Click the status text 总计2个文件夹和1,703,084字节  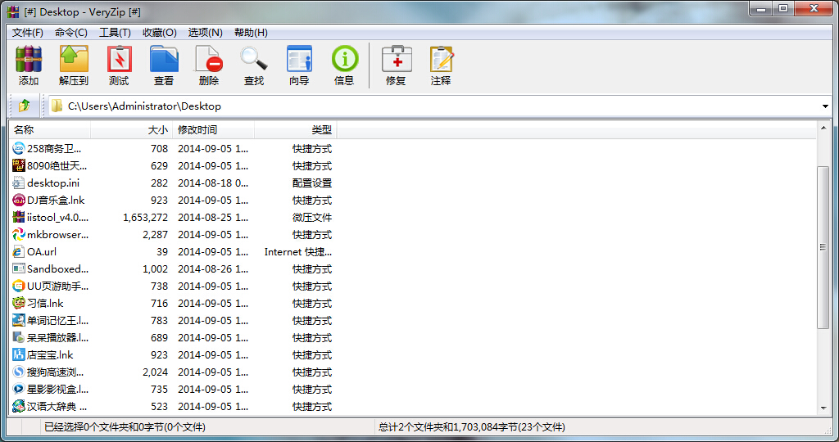click(x=471, y=427)
